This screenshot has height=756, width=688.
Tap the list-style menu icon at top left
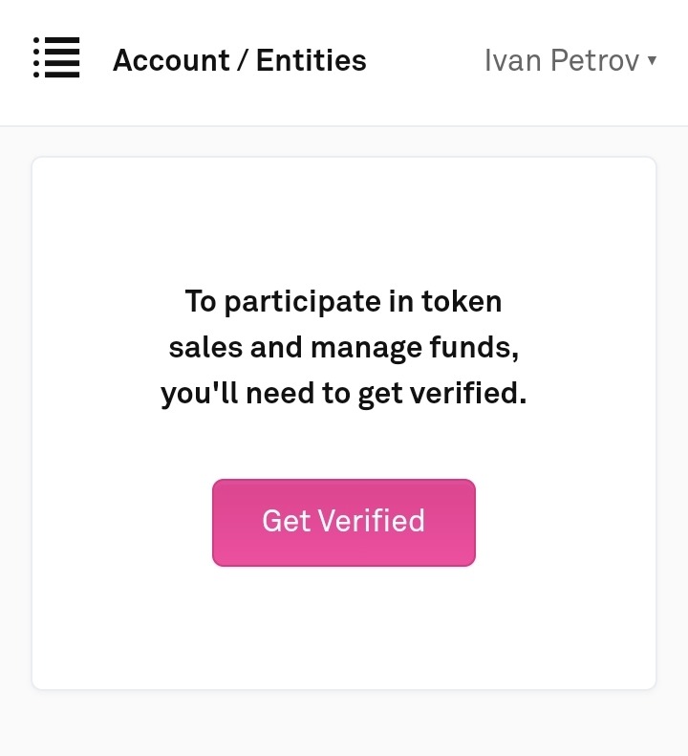(x=56, y=58)
